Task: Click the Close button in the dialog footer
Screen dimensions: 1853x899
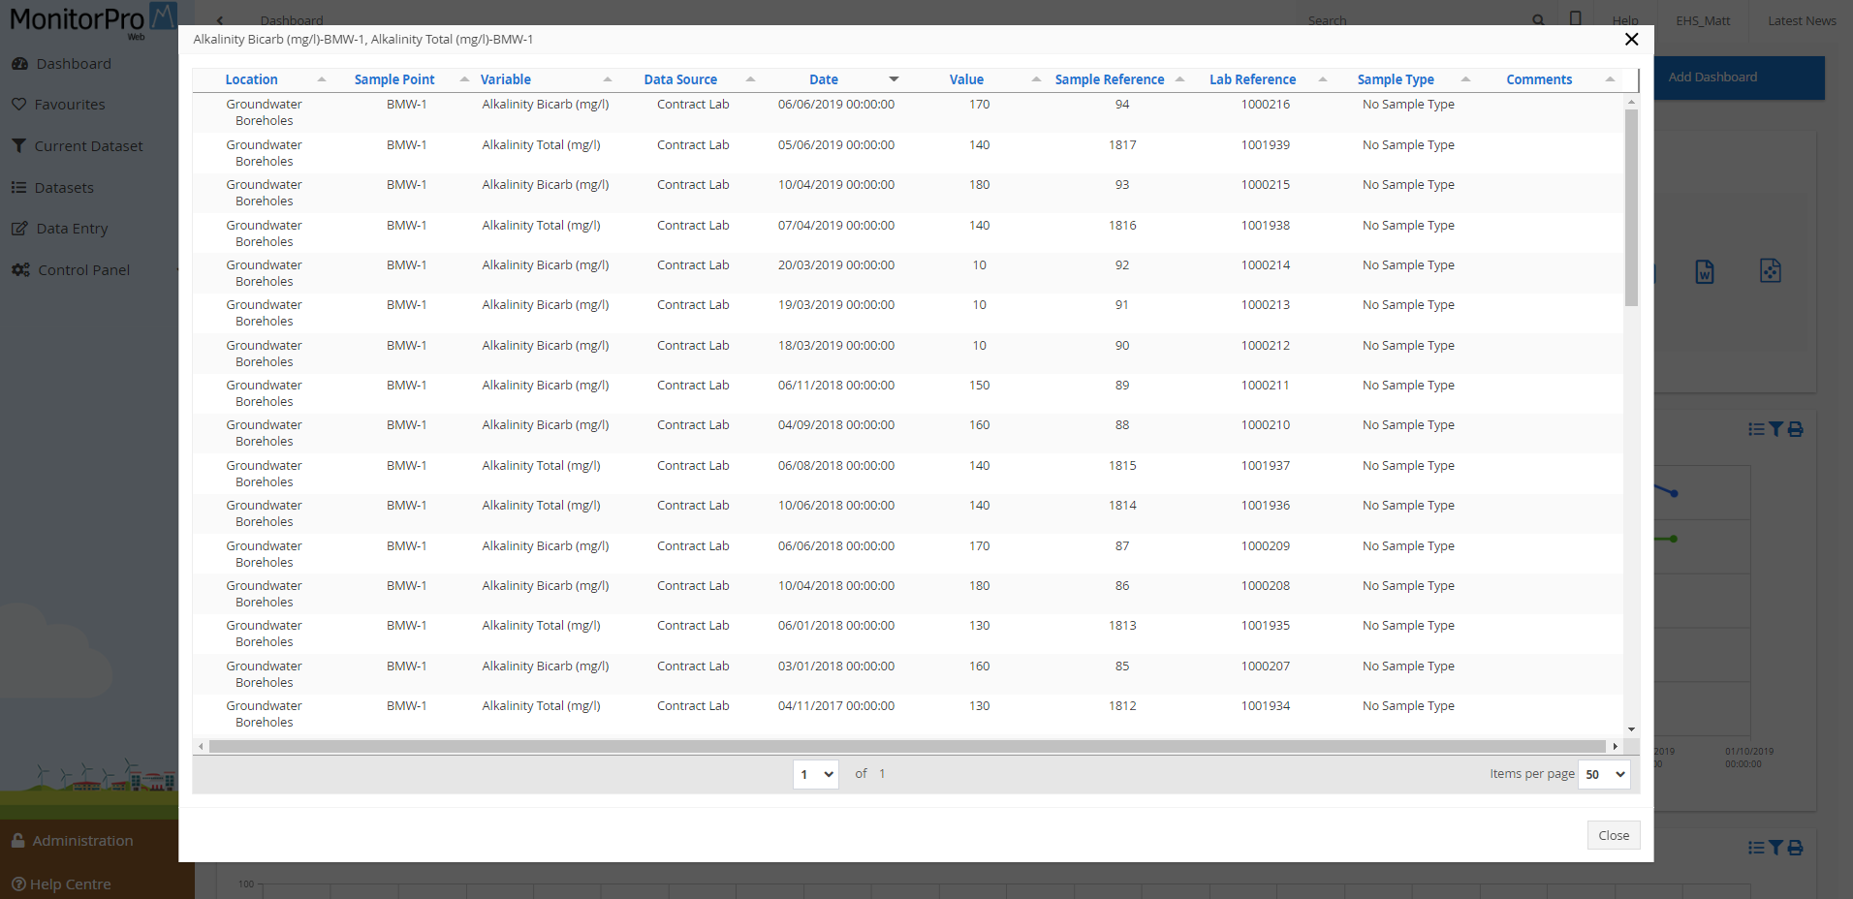Action: click(x=1614, y=835)
